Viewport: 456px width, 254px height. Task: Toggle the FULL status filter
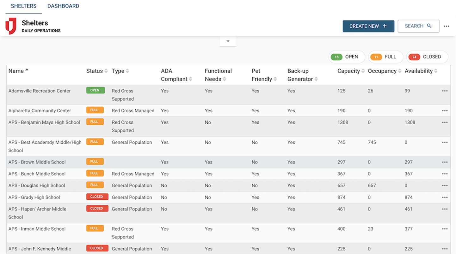pyautogui.click(x=385, y=57)
